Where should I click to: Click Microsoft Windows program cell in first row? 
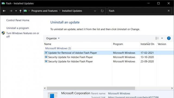pyautogui.click(x=124, y=53)
